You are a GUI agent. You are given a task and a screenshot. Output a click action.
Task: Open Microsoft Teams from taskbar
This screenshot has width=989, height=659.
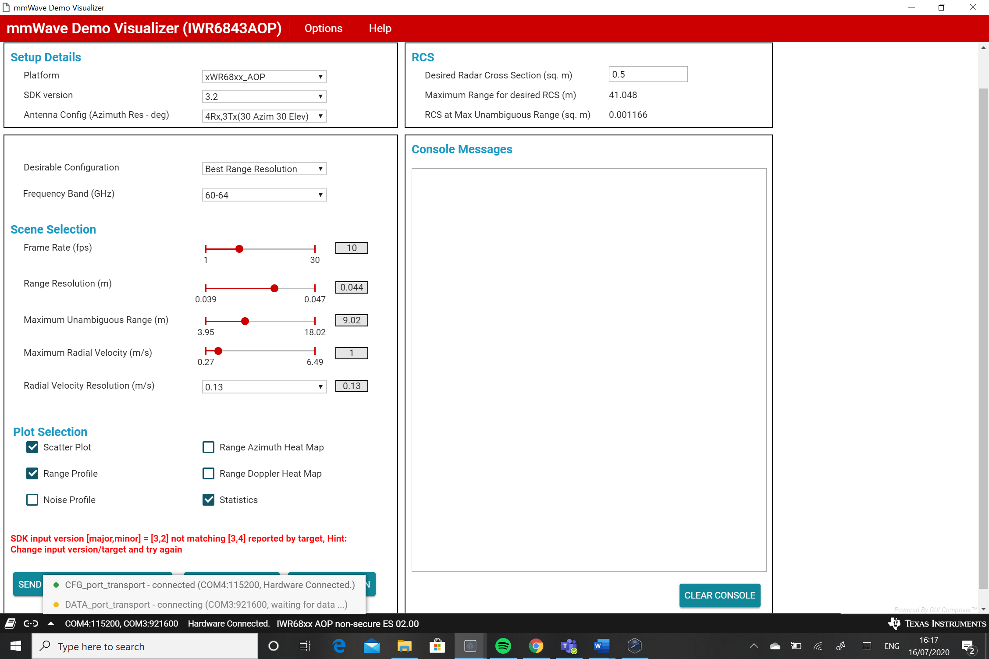tap(569, 646)
